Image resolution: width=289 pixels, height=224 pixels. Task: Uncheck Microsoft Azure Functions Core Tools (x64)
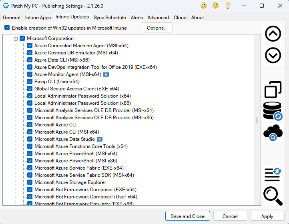[30, 146]
